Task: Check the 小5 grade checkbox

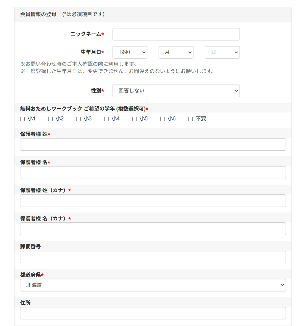Action: click(134, 119)
